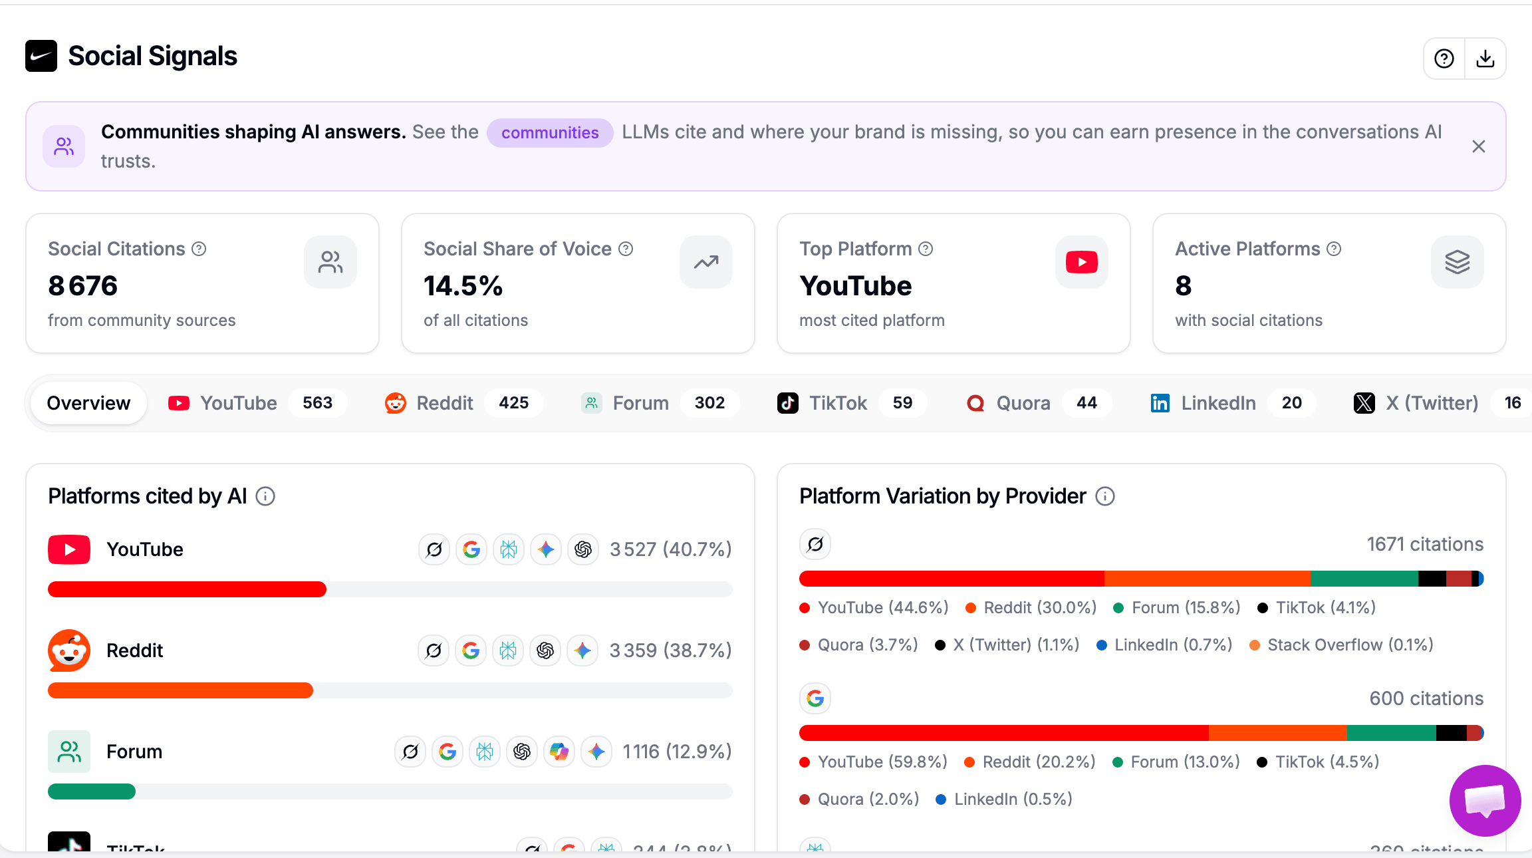Click the stacked bar for 1671 citations
Image resolution: width=1532 pixels, height=858 pixels.
[x=1142, y=579]
